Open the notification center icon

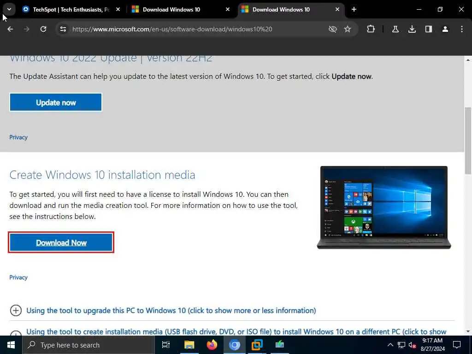click(x=457, y=345)
